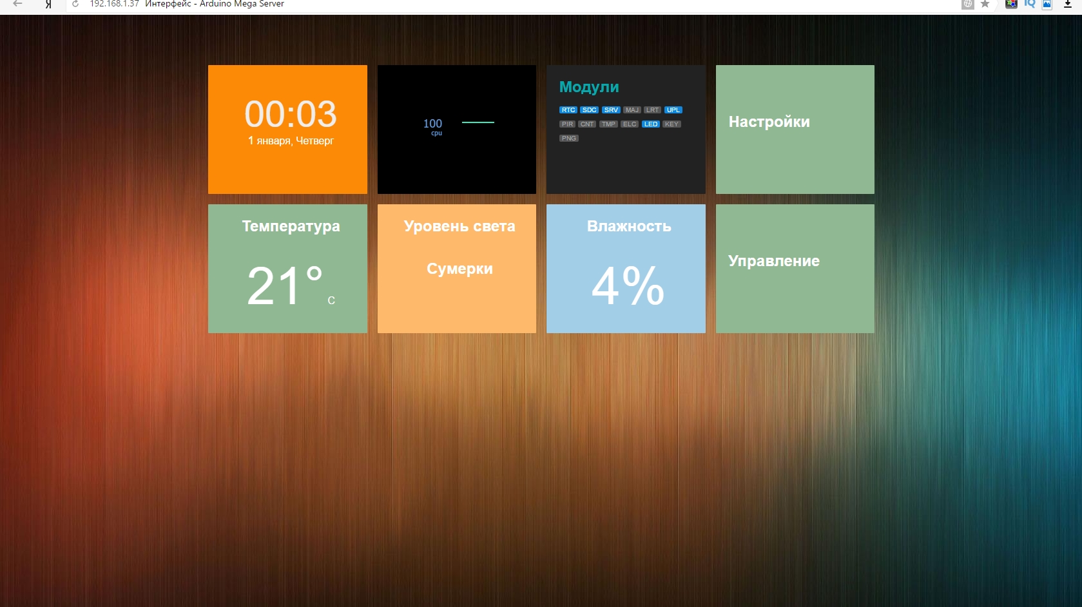Open the Уровень света tile title
The width and height of the screenshot is (1082, 607).
click(x=459, y=226)
